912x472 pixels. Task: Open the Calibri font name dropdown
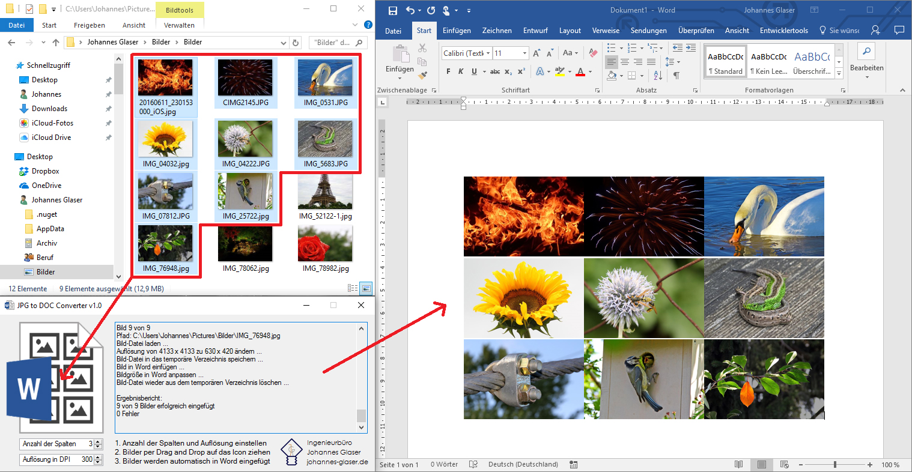pos(488,53)
